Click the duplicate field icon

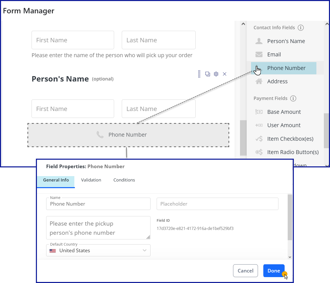pyautogui.click(x=208, y=74)
